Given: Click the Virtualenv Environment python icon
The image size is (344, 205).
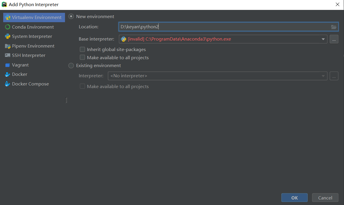Looking at the screenshot, I should 8,17.
